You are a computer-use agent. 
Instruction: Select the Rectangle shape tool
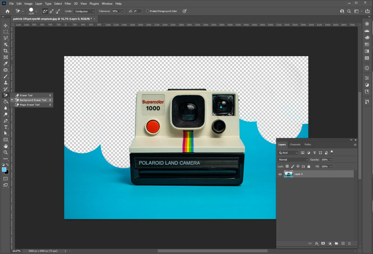click(6, 140)
